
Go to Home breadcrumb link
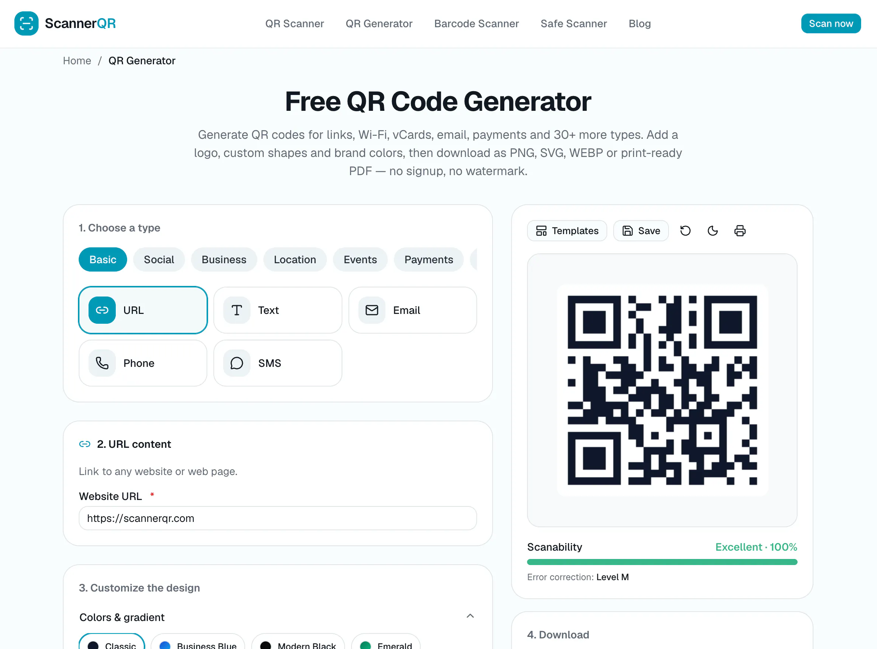point(77,61)
